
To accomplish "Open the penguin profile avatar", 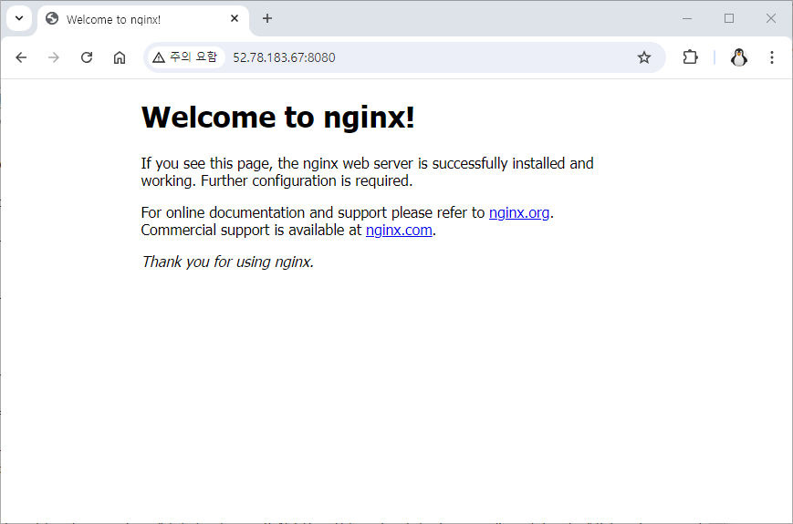I will pyautogui.click(x=739, y=57).
